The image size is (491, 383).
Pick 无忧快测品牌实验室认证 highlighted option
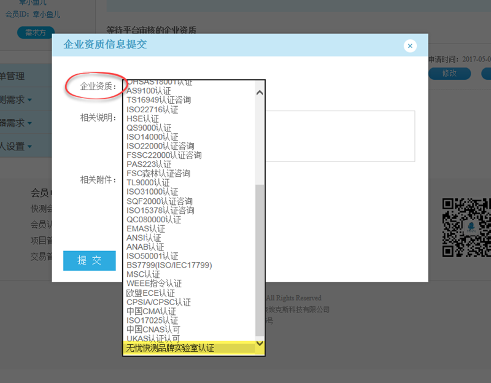[170, 348]
